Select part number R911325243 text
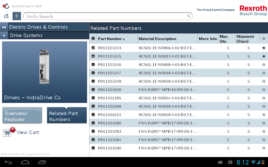268x167 pixels. (x=110, y=48)
